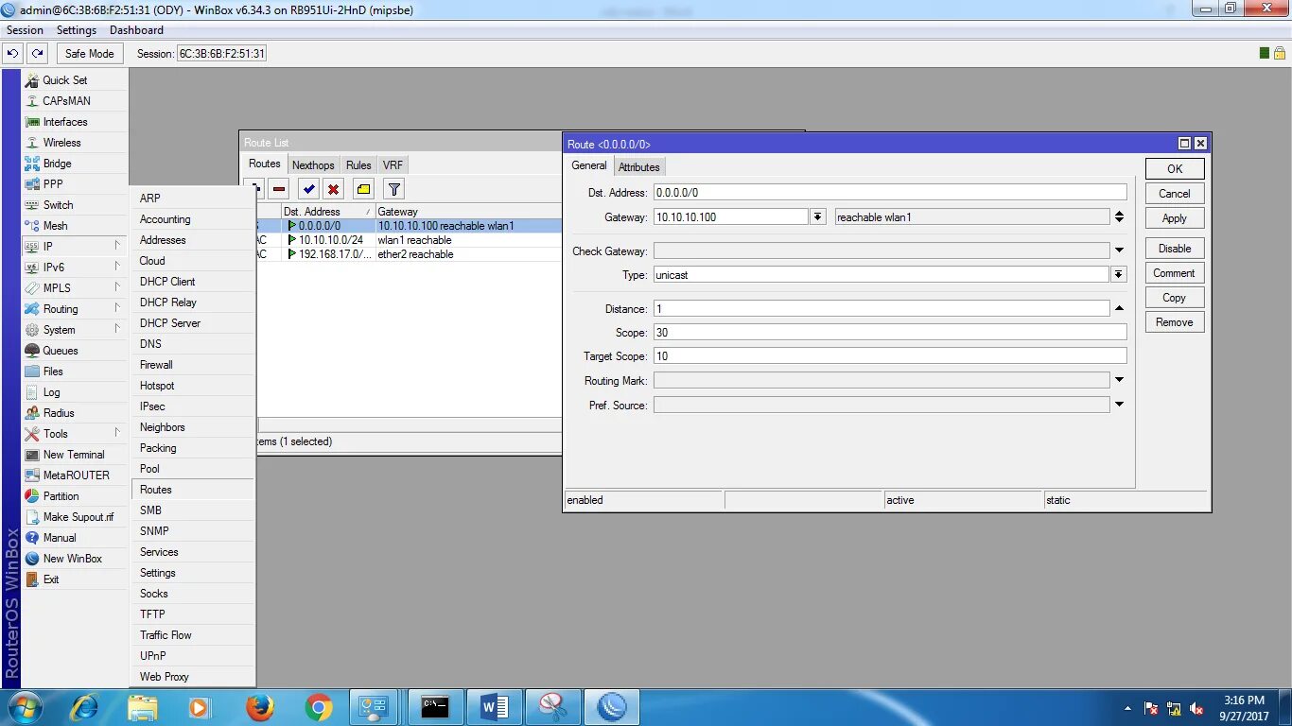The width and height of the screenshot is (1292, 726).
Task: Click the Comment button in Route dialog
Action: coord(1175,272)
